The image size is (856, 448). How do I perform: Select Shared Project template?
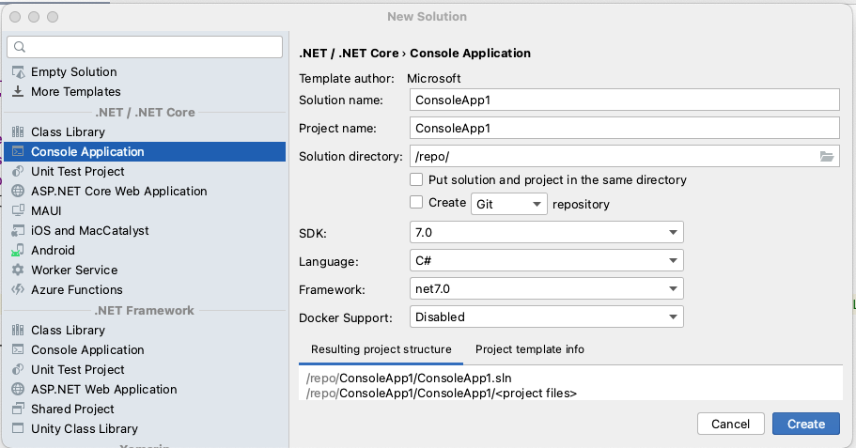145,409
